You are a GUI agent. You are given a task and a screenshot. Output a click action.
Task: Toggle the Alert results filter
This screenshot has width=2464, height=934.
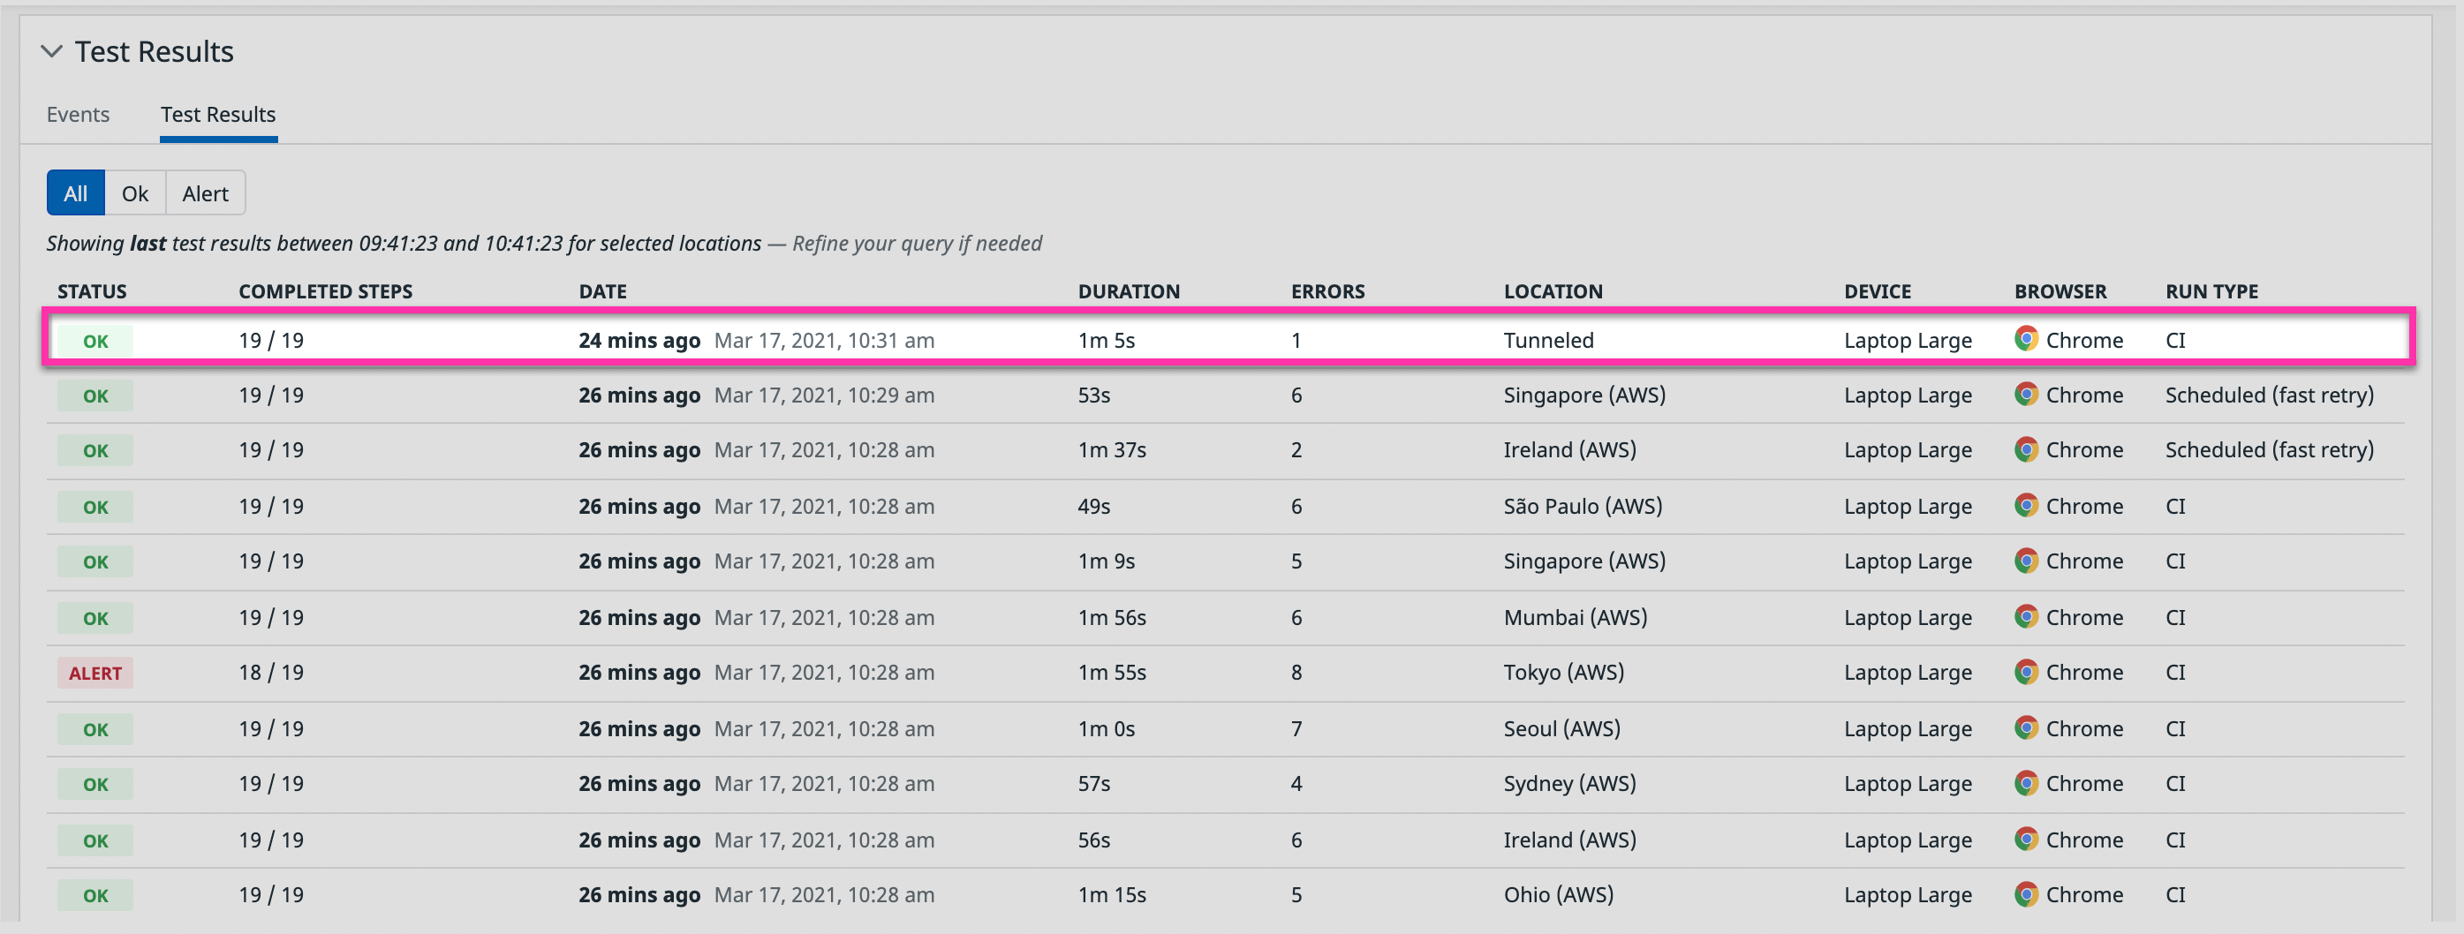point(205,192)
